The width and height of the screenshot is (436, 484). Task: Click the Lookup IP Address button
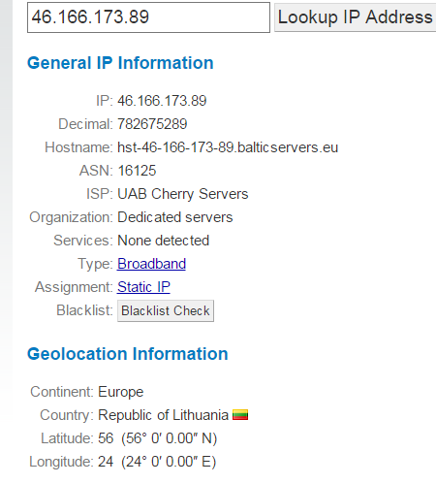point(356,17)
